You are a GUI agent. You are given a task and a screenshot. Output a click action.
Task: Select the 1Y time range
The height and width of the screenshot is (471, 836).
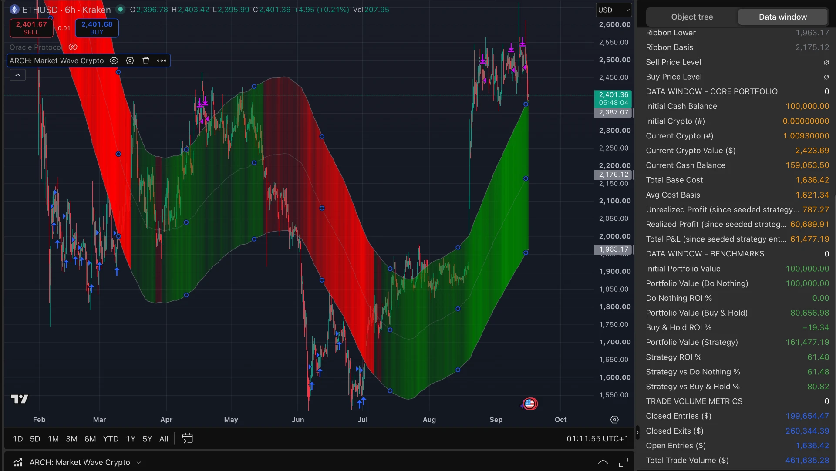(131, 439)
